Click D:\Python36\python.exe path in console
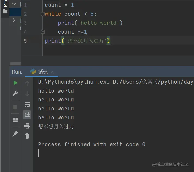Screen dimensions: 194x172 tap(74, 82)
